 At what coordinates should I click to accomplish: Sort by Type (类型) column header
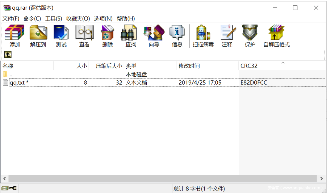pyautogui.click(x=150, y=66)
